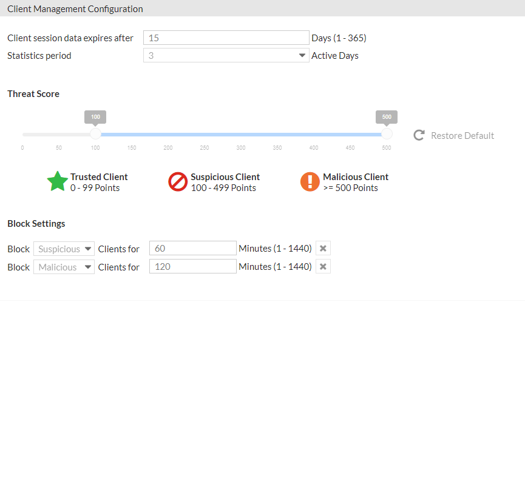The image size is (525, 493).
Task: Remove the Suspicious clients block rule
Action: (x=323, y=249)
